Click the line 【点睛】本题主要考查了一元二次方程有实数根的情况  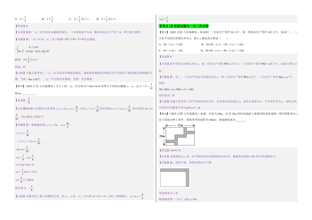pyautogui.click(x=84, y=73)
